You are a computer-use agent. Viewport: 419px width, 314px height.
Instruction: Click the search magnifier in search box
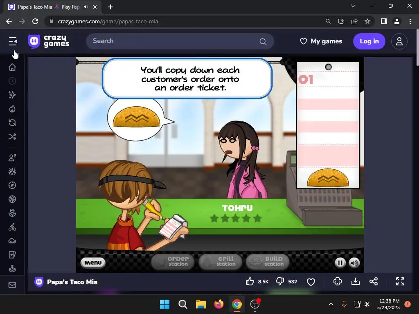pyautogui.click(x=263, y=42)
